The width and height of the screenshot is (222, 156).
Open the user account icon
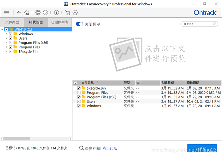[x=75, y=13]
